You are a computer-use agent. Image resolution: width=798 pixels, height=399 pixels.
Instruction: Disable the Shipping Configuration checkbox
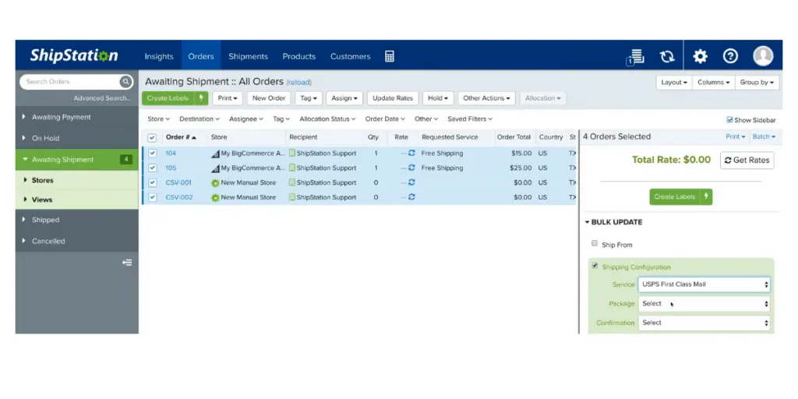point(595,266)
